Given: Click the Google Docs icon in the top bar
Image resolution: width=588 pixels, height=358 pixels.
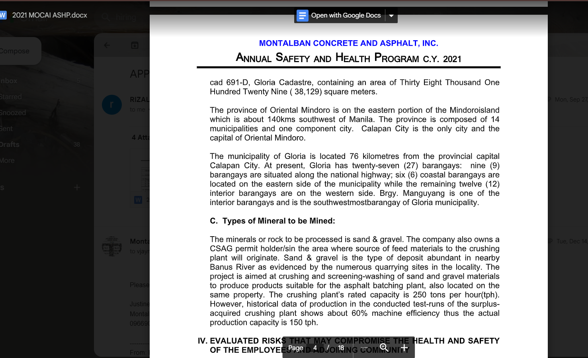Looking at the screenshot, I should point(303,16).
